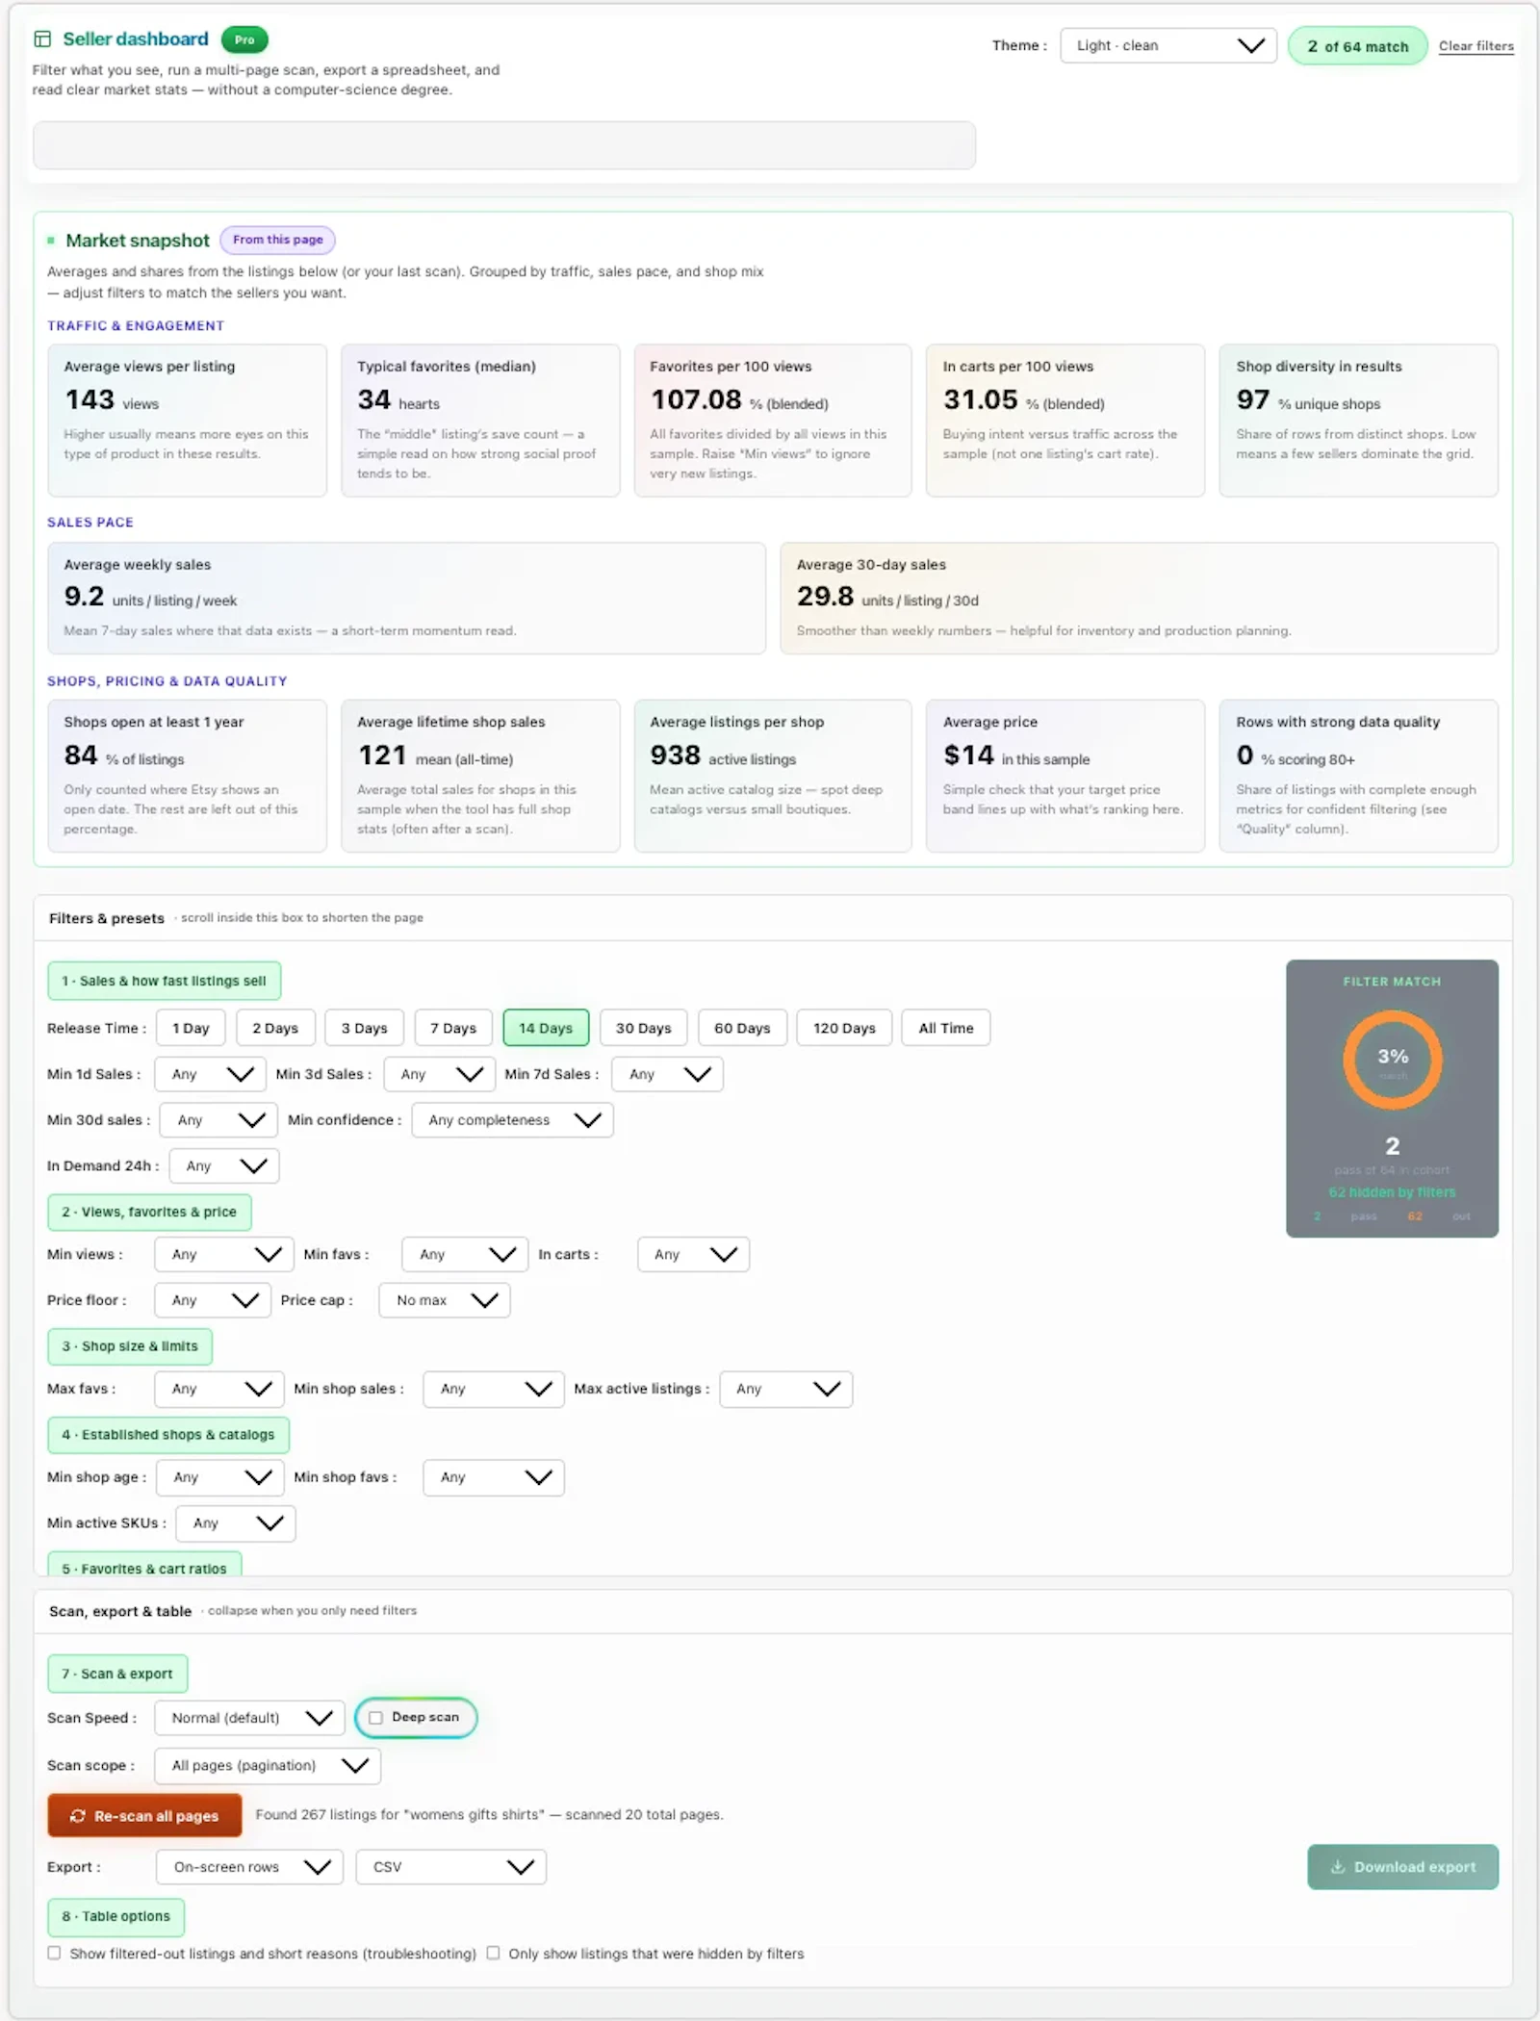
Task: Open the CSV export format dropdown
Action: [450, 1868]
